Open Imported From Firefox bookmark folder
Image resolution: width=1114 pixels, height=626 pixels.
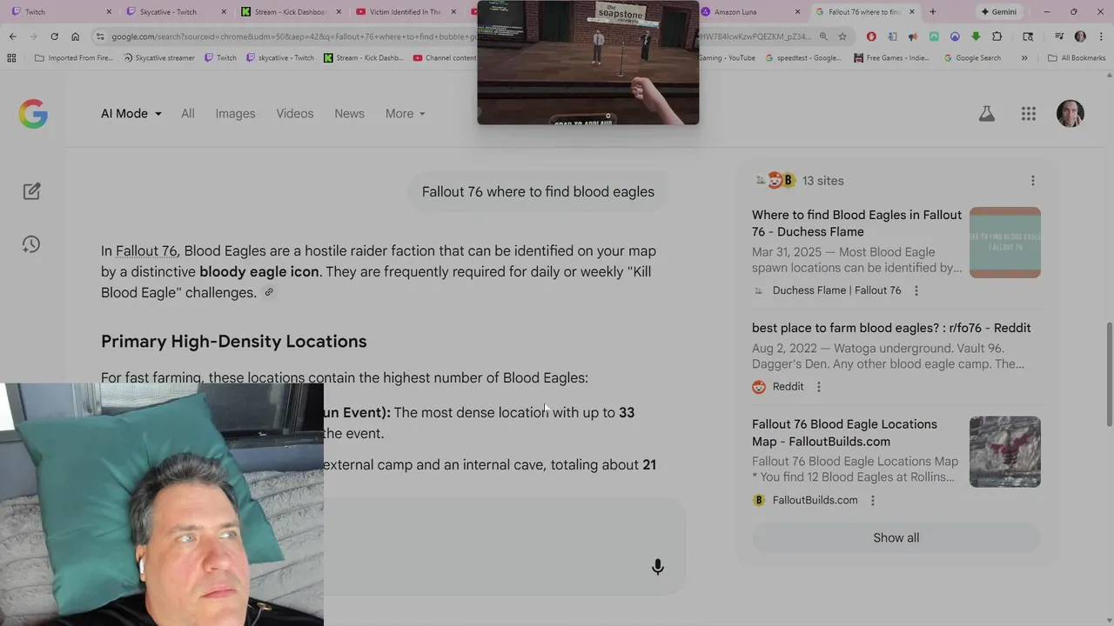click(73, 58)
